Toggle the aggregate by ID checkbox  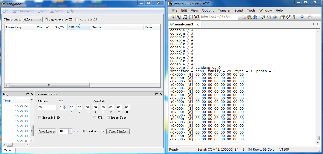point(46,19)
